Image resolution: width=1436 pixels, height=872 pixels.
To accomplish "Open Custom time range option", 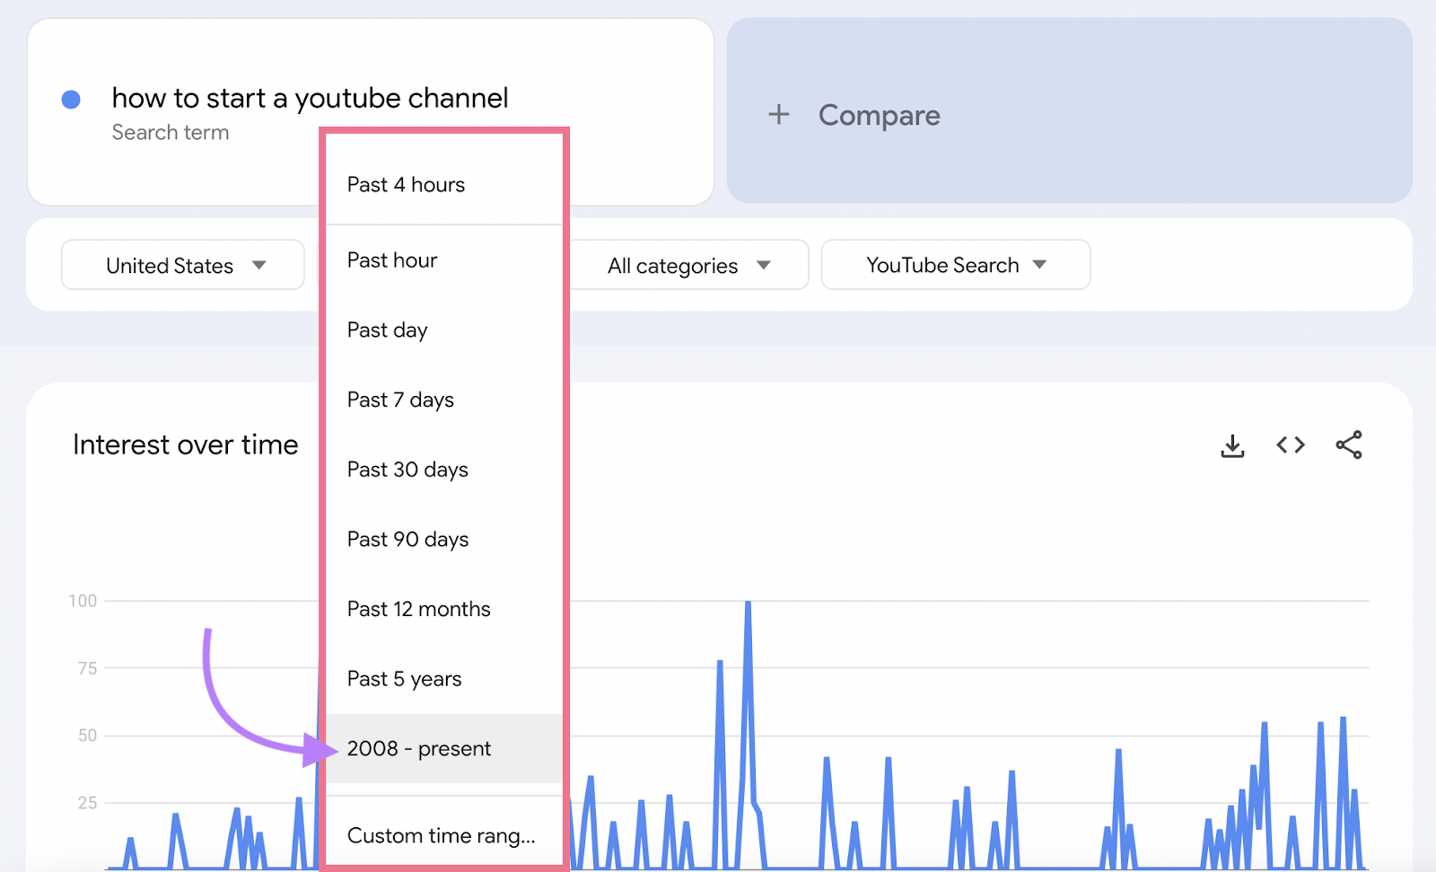I will 443,835.
